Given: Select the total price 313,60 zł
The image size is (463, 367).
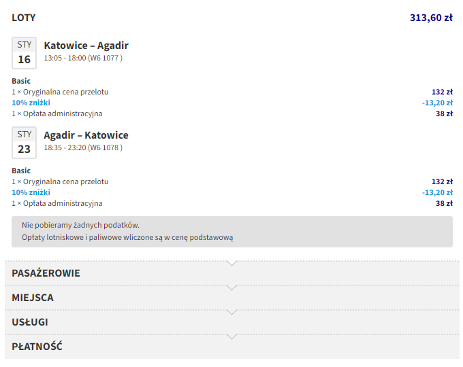Looking at the screenshot, I should pyautogui.click(x=431, y=18).
